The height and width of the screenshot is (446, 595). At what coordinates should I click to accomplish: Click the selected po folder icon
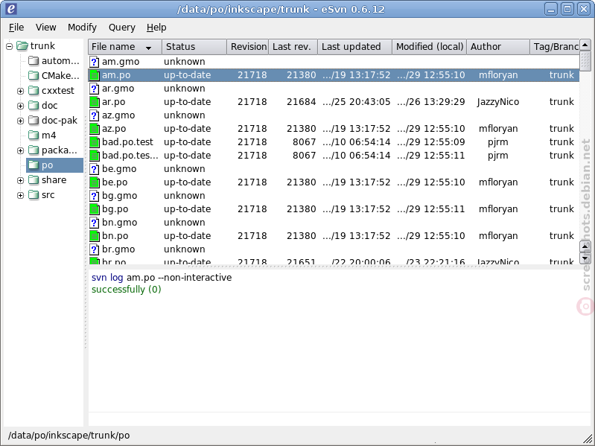tap(34, 165)
